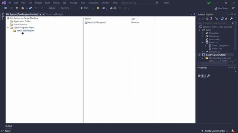Screen dimensions: 238x133
Task: Click the open file toolbar icon
Action: [x=23, y=8]
